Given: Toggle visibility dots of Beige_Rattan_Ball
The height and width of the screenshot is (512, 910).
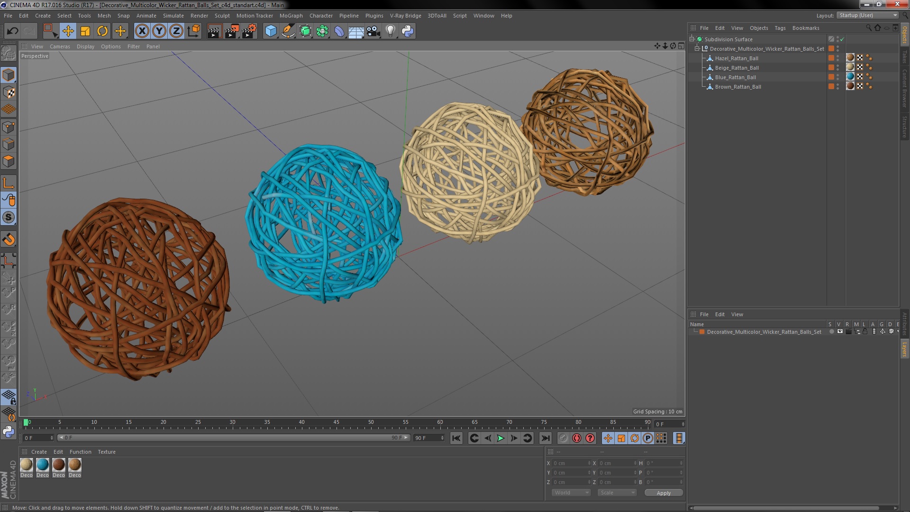Looking at the screenshot, I should coord(838,68).
